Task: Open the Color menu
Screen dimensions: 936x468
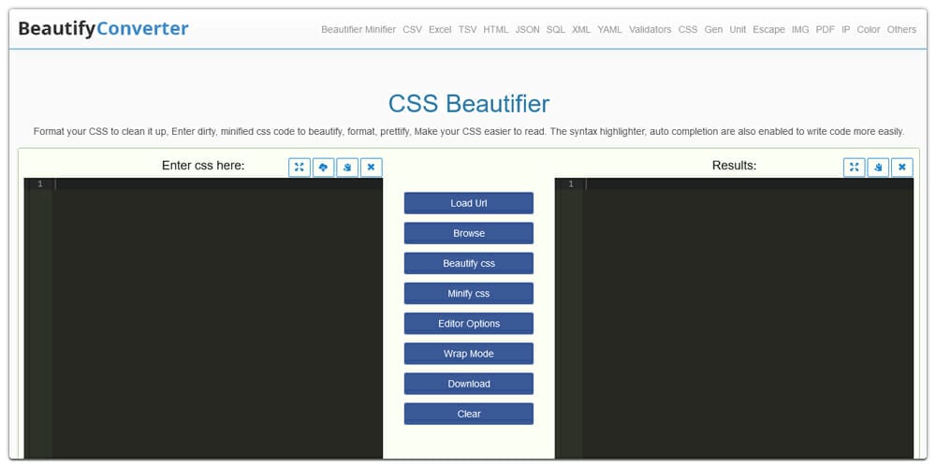Action: tap(869, 29)
